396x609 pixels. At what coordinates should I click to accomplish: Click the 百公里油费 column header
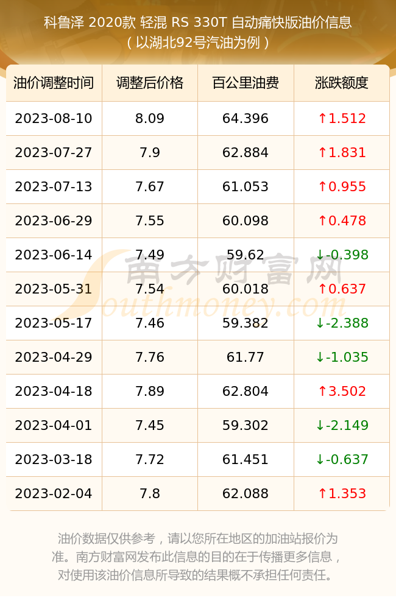click(x=246, y=83)
